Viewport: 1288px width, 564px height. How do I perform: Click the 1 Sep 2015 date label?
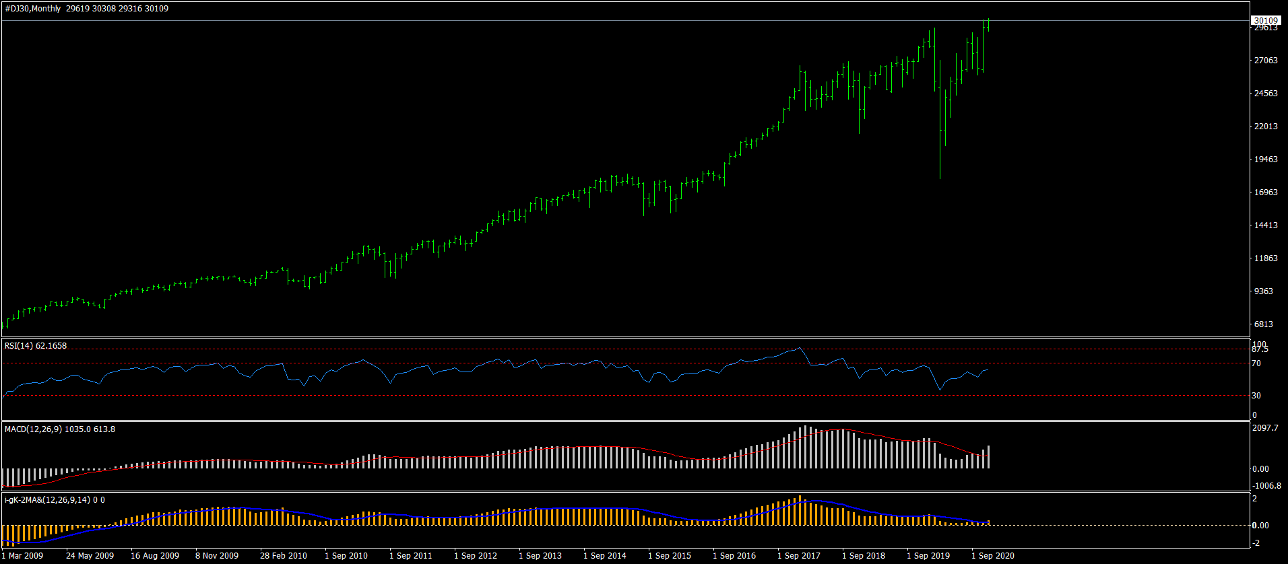tap(670, 556)
